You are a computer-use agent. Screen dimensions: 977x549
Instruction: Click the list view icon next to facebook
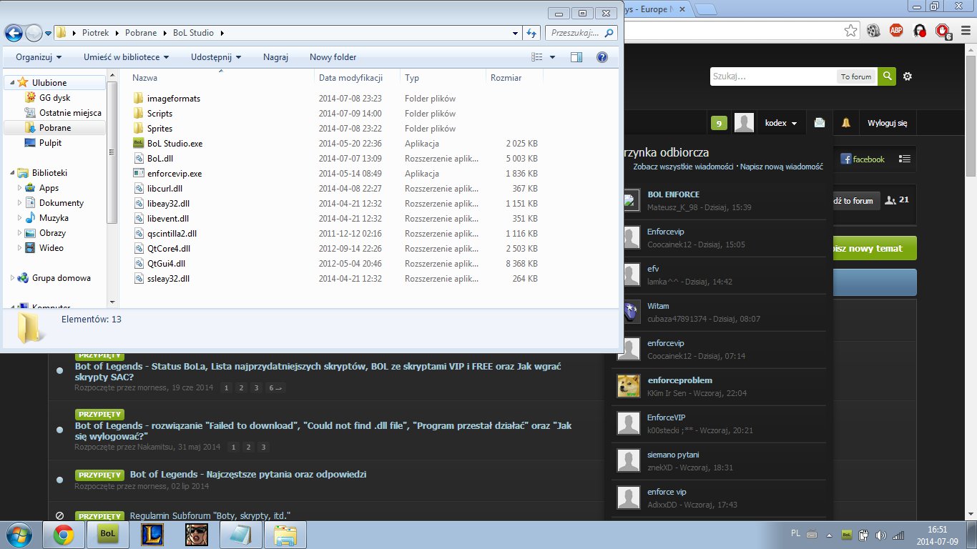click(905, 159)
